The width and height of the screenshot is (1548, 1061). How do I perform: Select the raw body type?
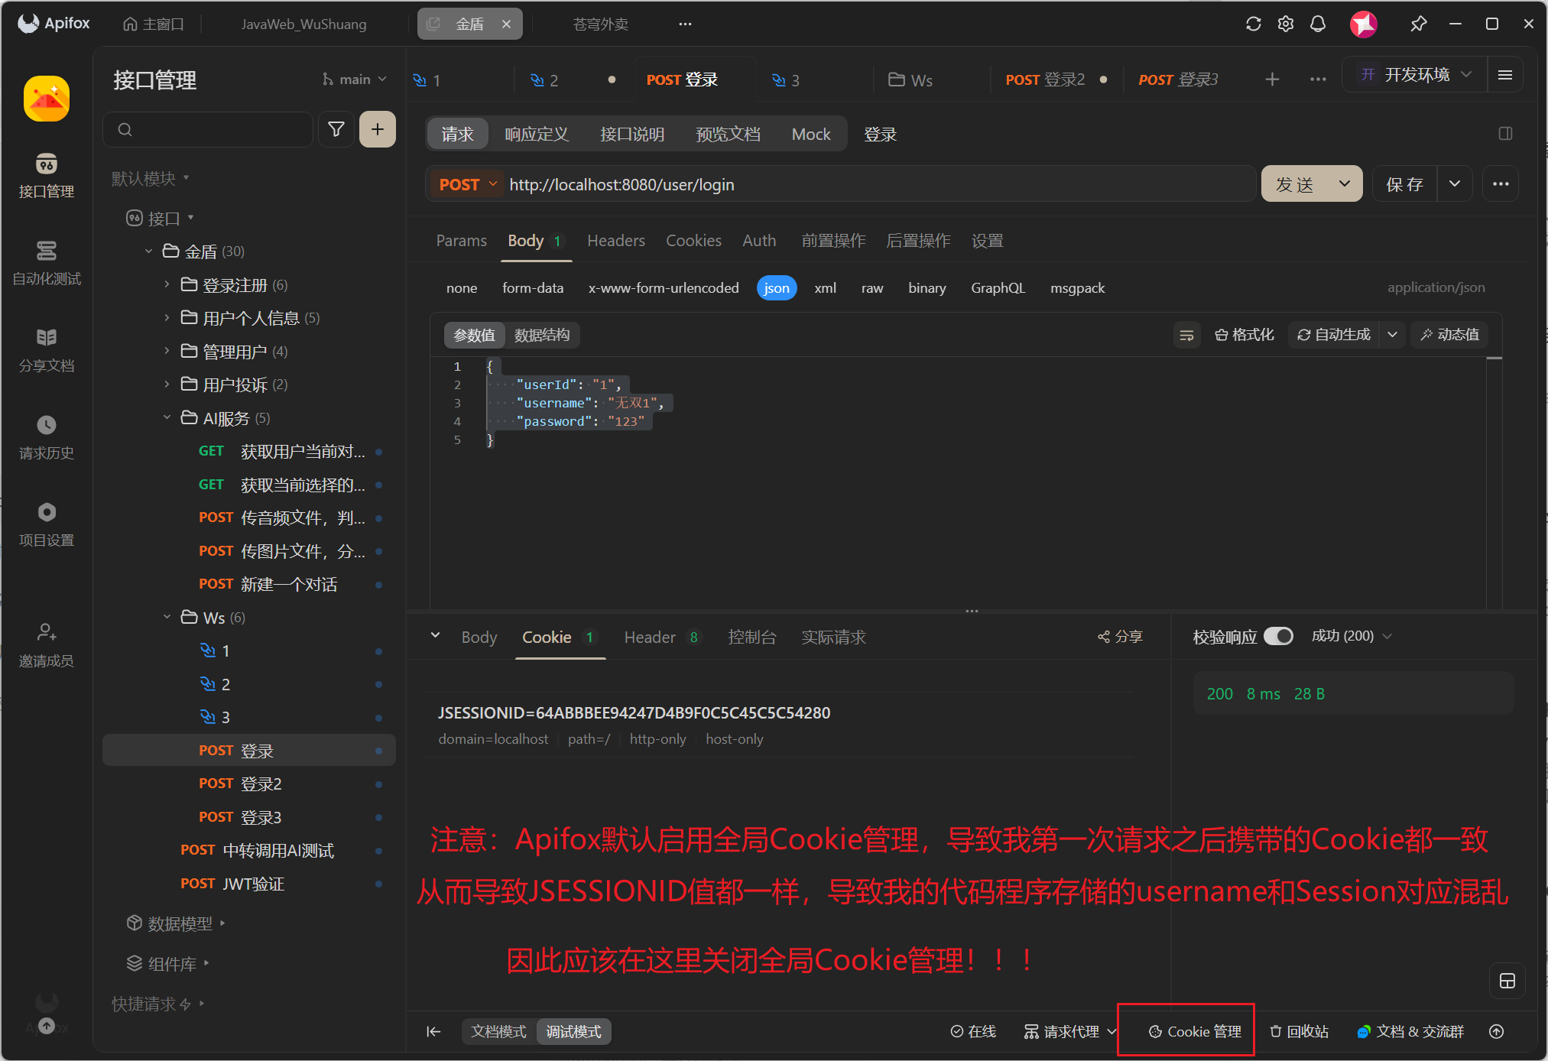[871, 288]
